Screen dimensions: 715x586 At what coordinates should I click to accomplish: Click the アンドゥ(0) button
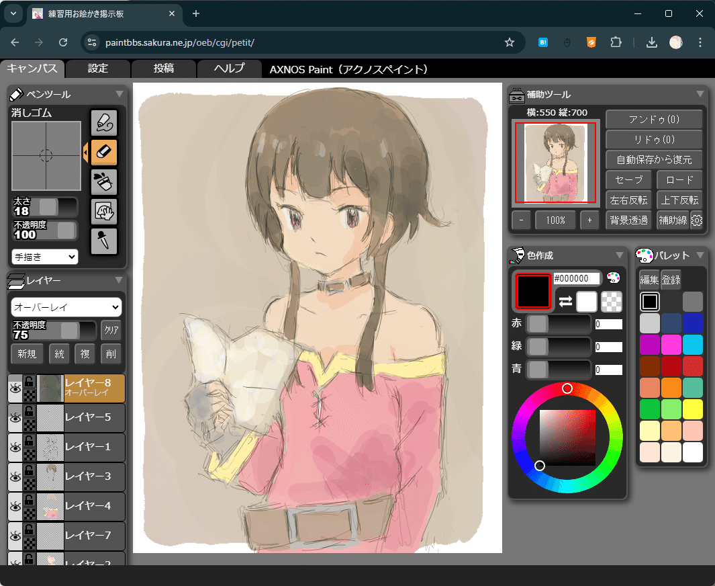click(x=654, y=120)
